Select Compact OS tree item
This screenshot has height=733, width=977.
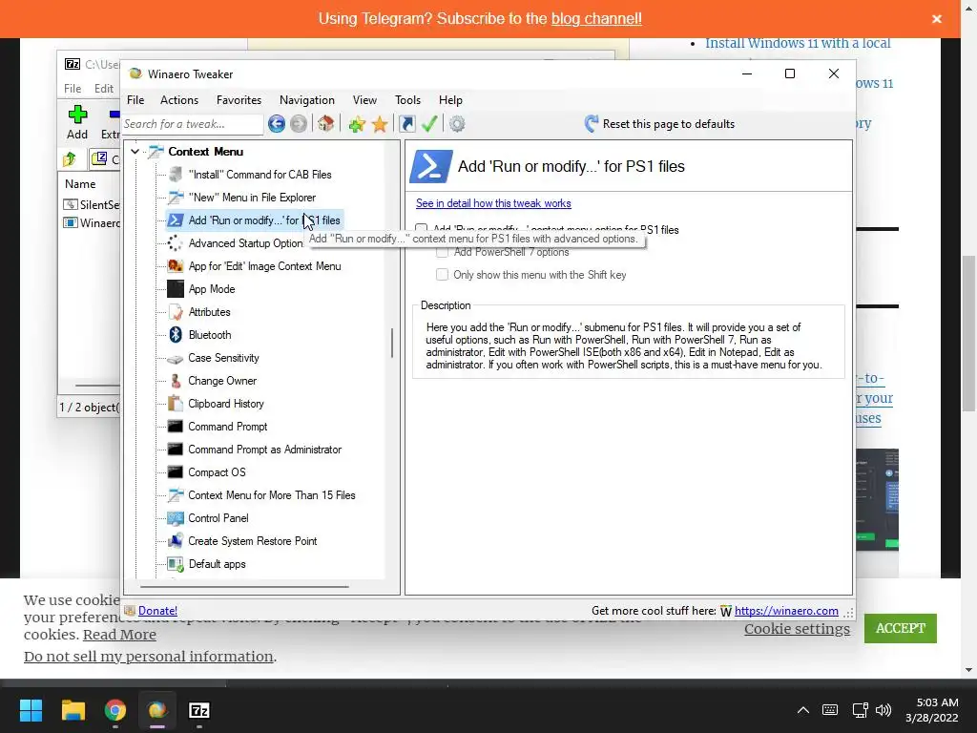point(217,472)
